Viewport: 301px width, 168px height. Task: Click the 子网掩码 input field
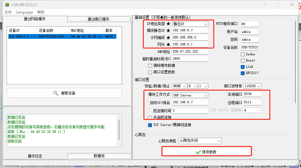coord(190,37)
